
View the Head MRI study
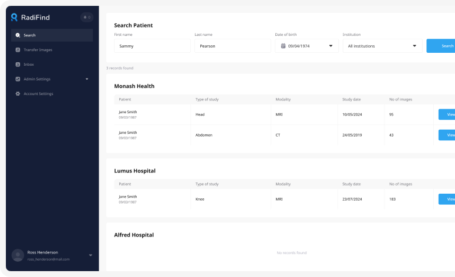447,114
